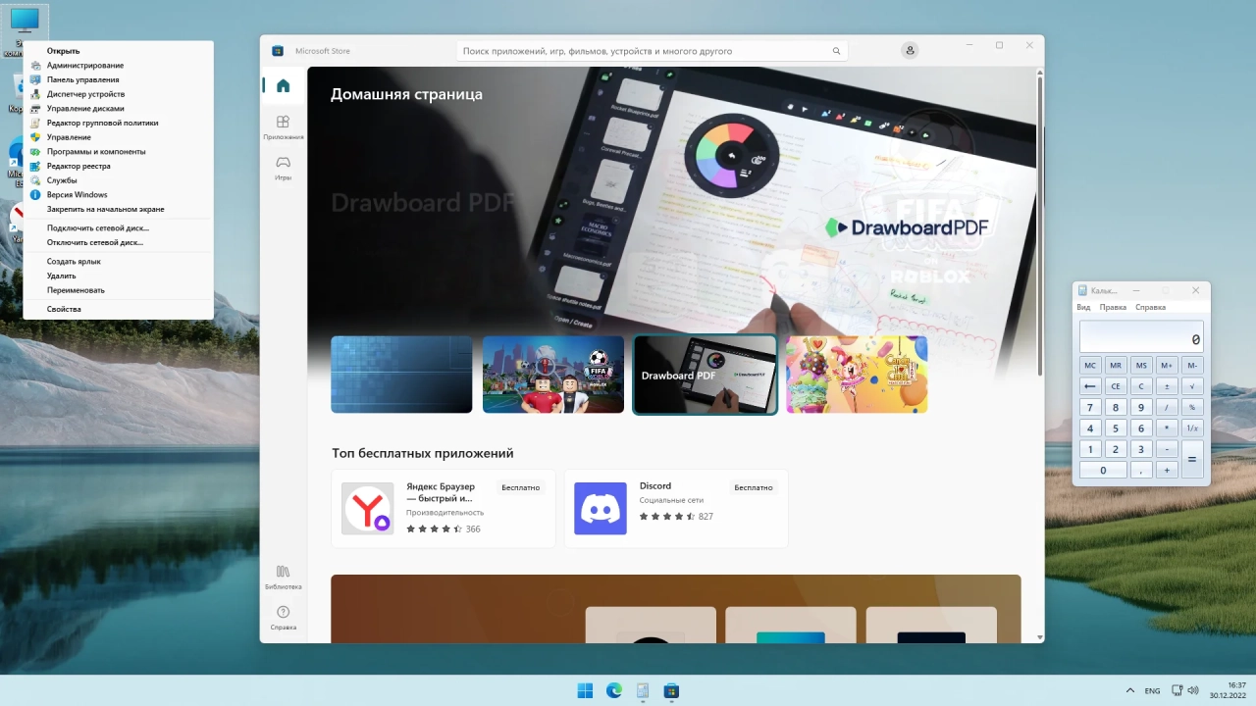
Task: Click the Calculator 0 key
Action: [x=1103, y=470]
